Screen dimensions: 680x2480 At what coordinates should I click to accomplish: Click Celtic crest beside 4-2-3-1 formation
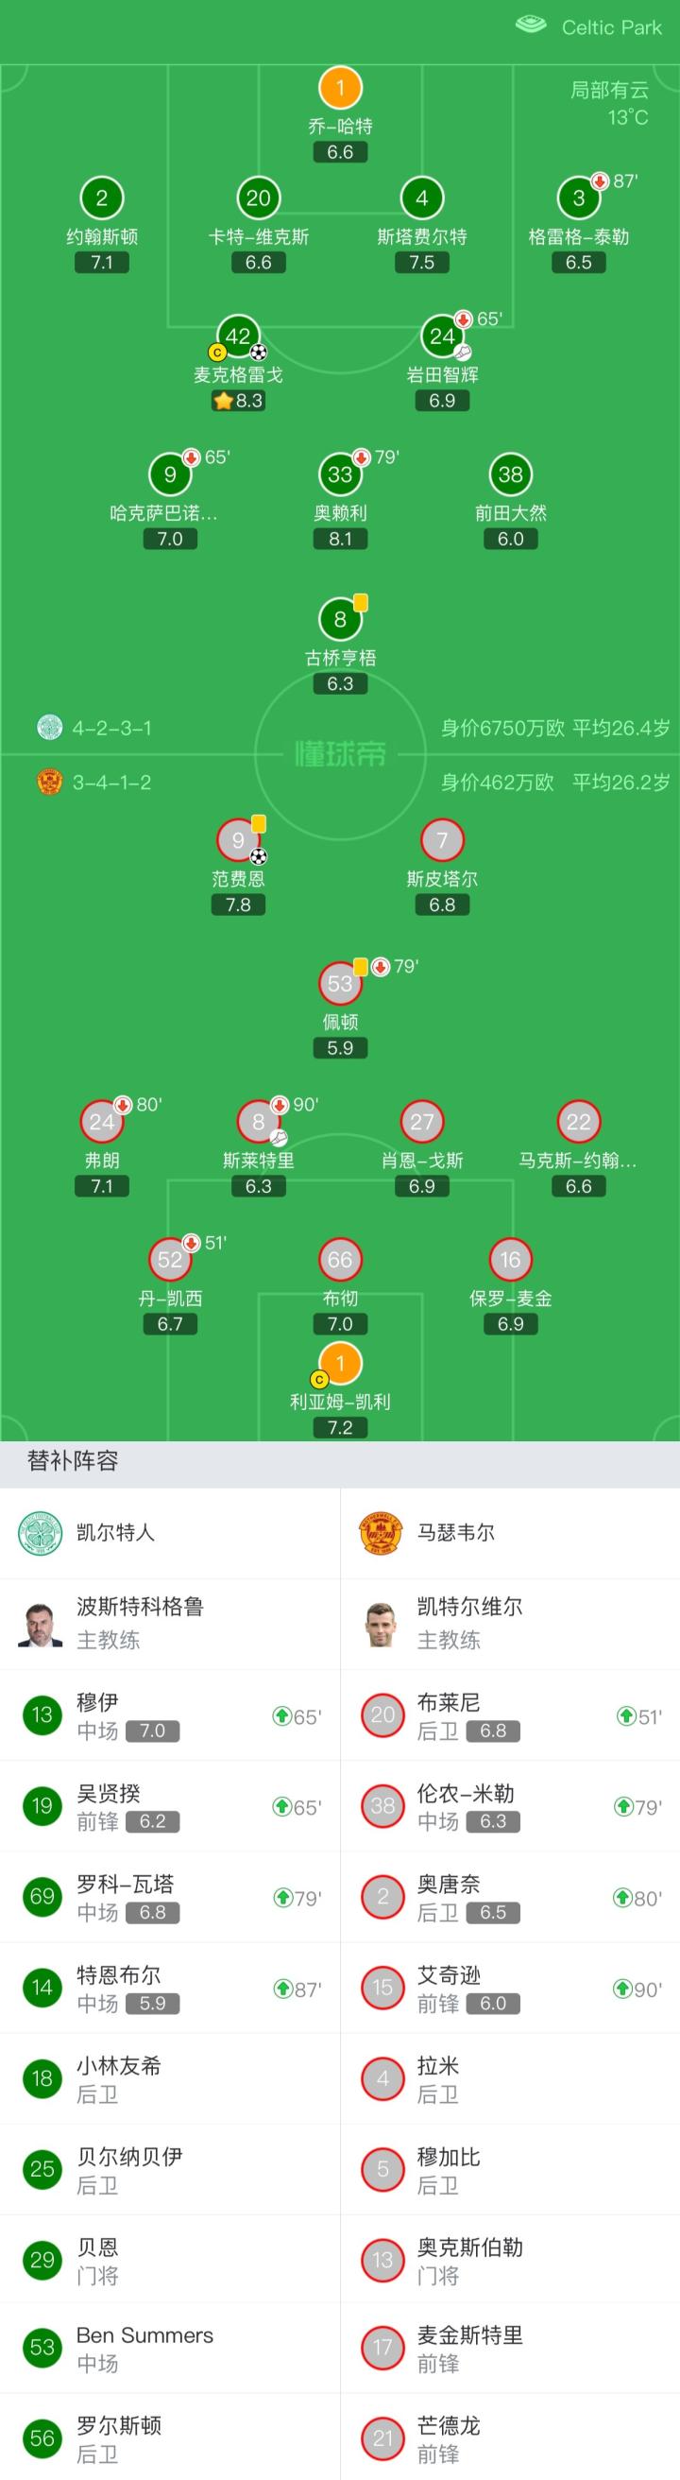click(x=49, y=728)
